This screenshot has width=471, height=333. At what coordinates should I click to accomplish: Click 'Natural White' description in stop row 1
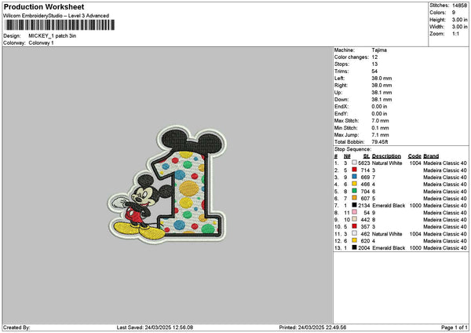[x=387, y=163]
